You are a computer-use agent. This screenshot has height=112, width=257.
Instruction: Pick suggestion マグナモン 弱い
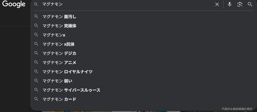[x=57, y=81]
